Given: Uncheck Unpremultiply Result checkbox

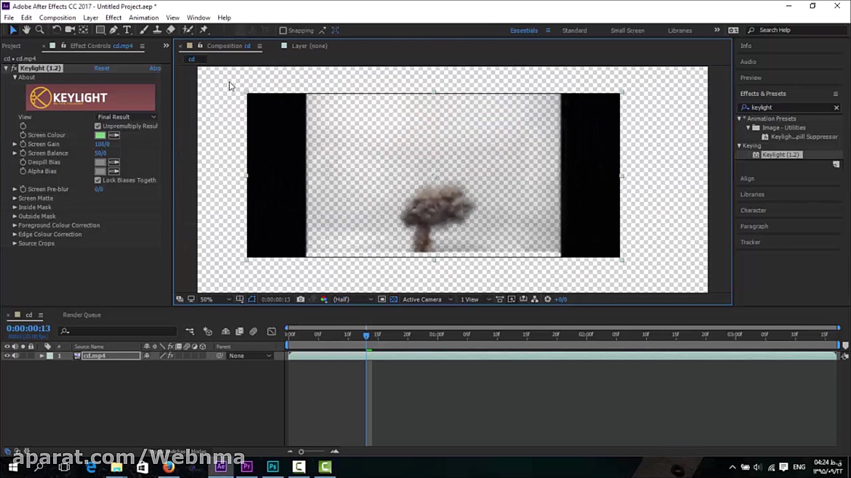Looking at the screenshot, I should click(98, 126).
